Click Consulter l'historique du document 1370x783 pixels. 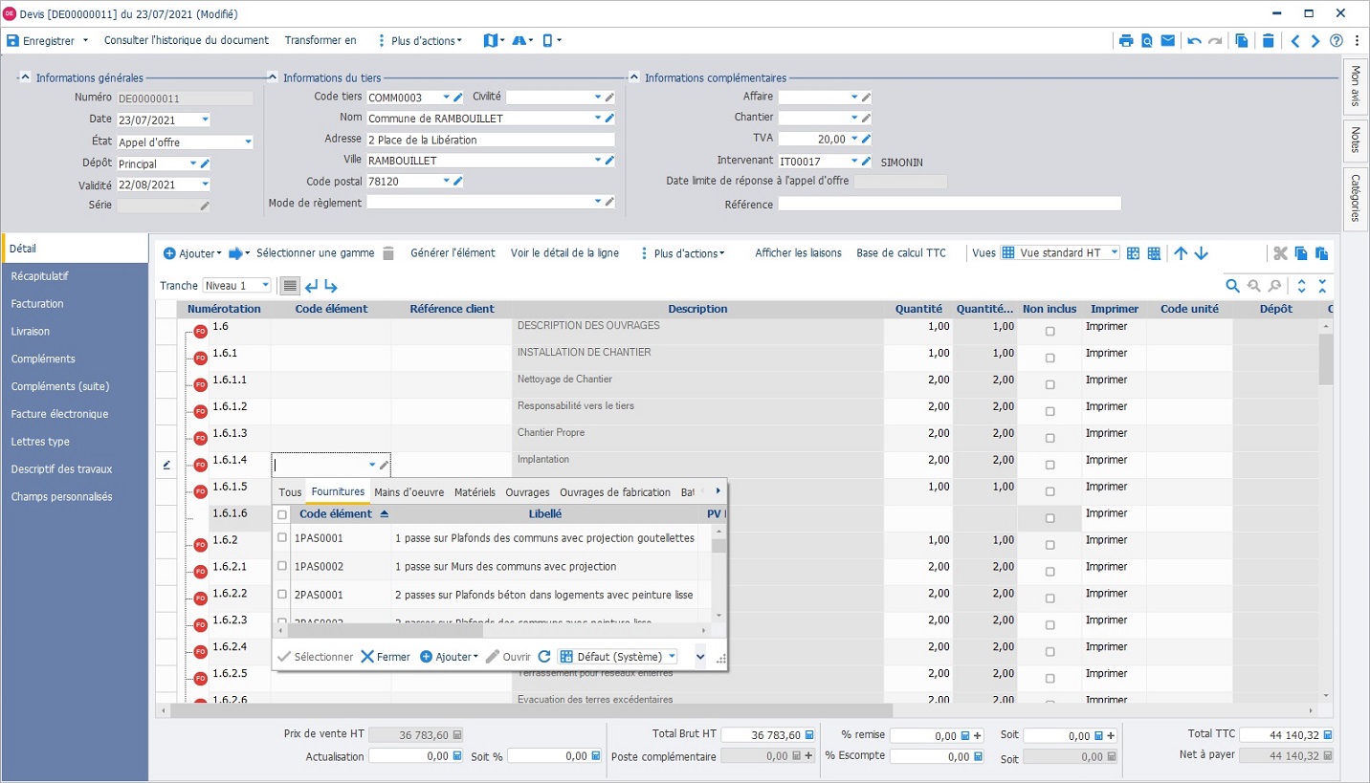187,40
